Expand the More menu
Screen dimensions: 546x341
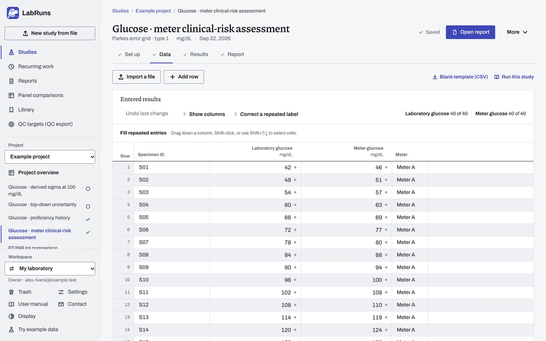click(x=517, y=32)
